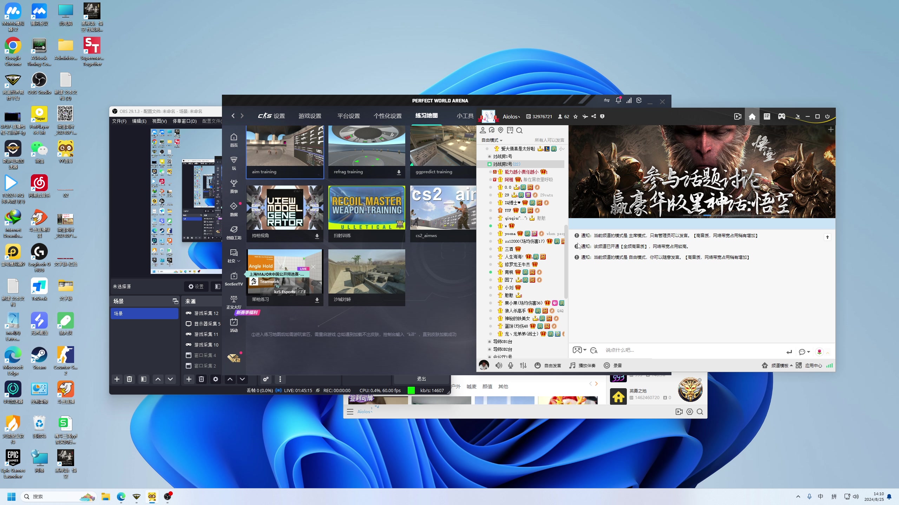
Task: Download the refrag training map
Action: pyautogui.click(x=399, y=172)
